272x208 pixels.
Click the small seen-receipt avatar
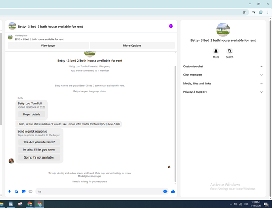pyautogui.click(x=169, y=167)
